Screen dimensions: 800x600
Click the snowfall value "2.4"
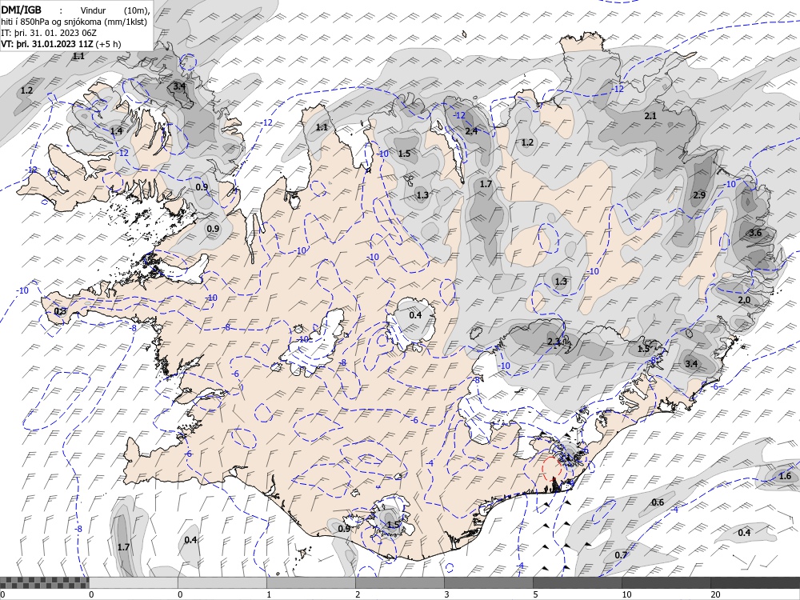click(471, 131)
